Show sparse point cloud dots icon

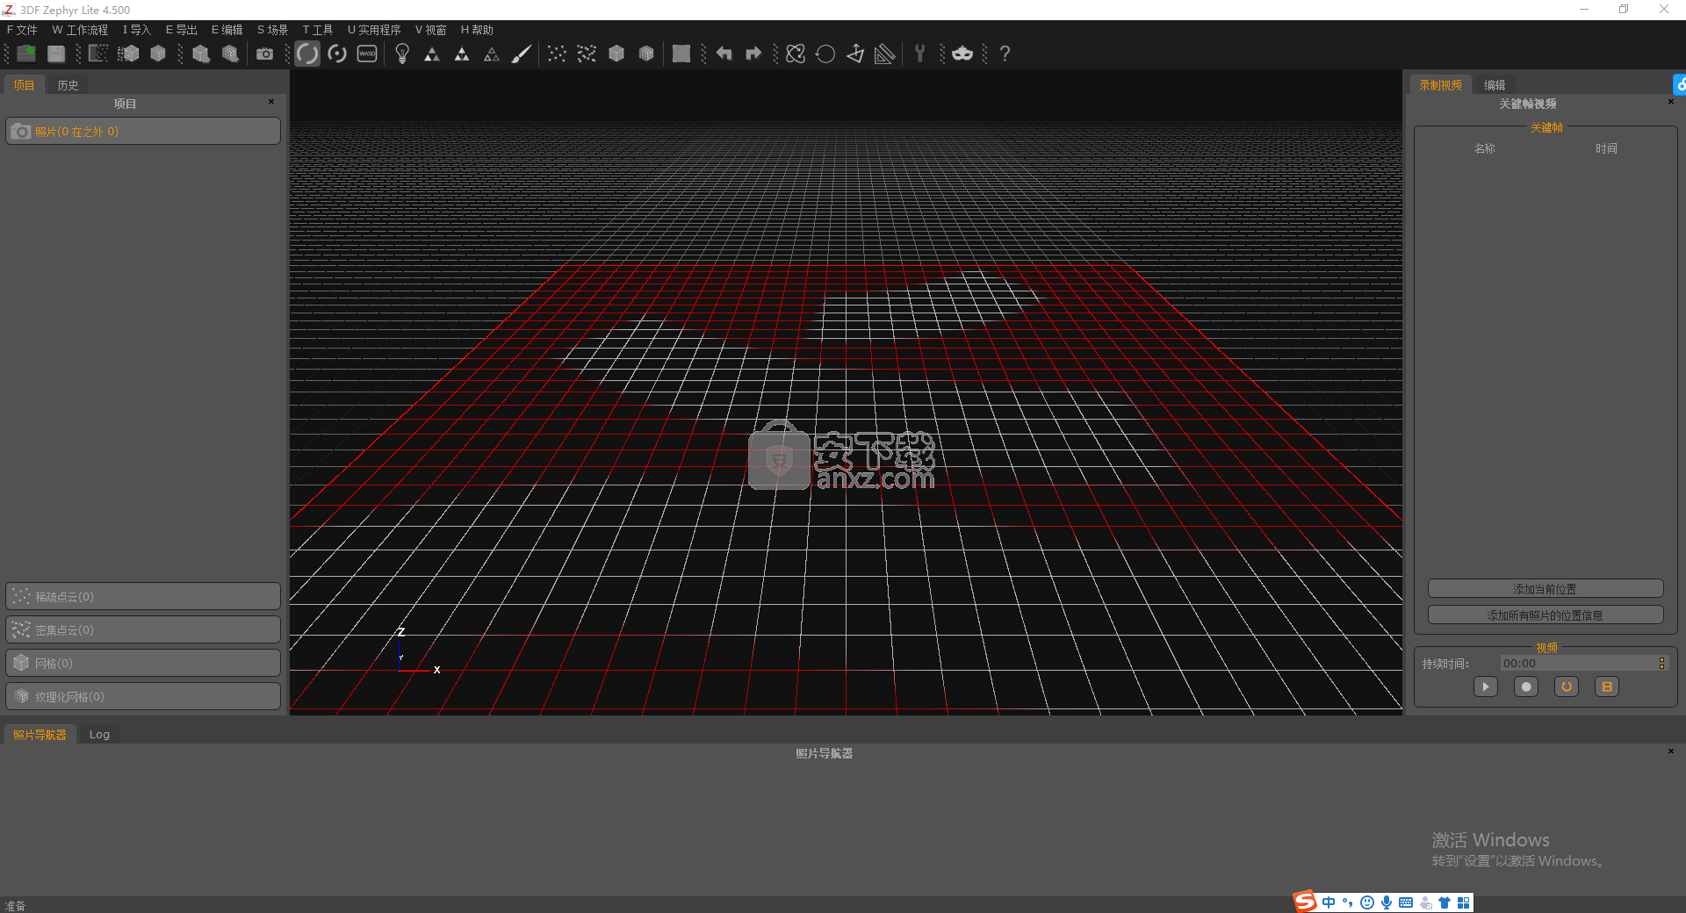click(x=557, y=54)
